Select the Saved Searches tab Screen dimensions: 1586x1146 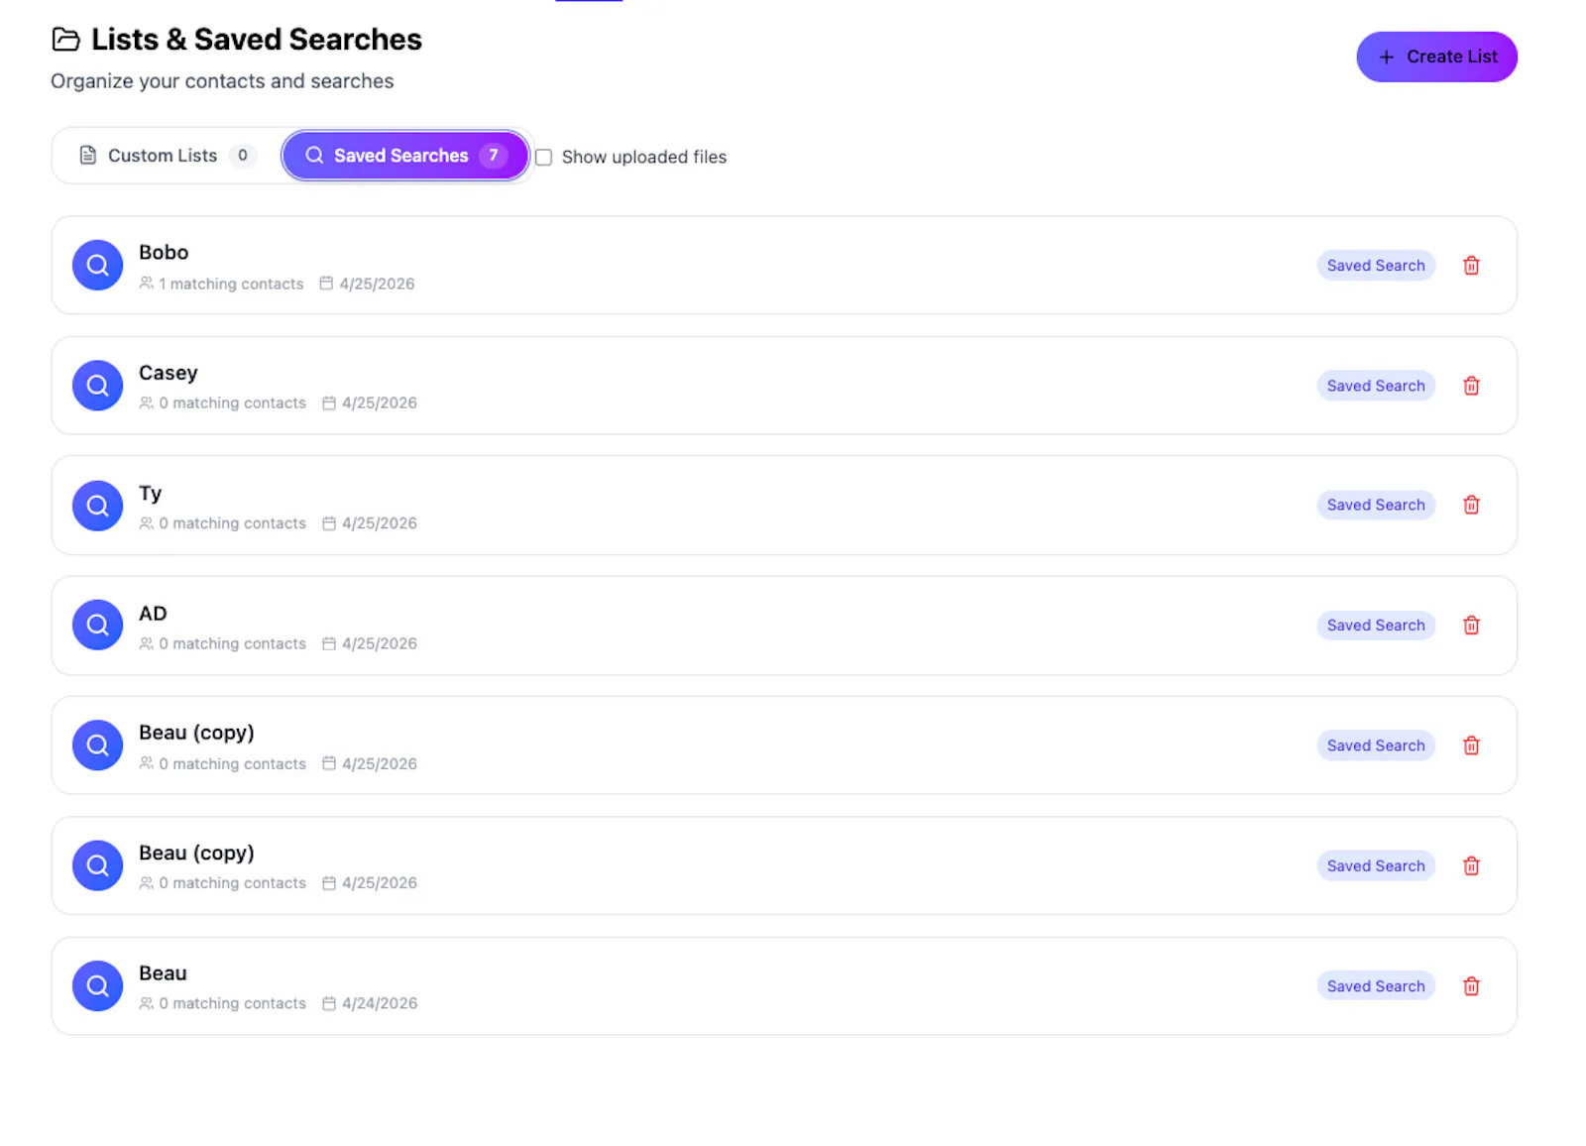(405, 156)
